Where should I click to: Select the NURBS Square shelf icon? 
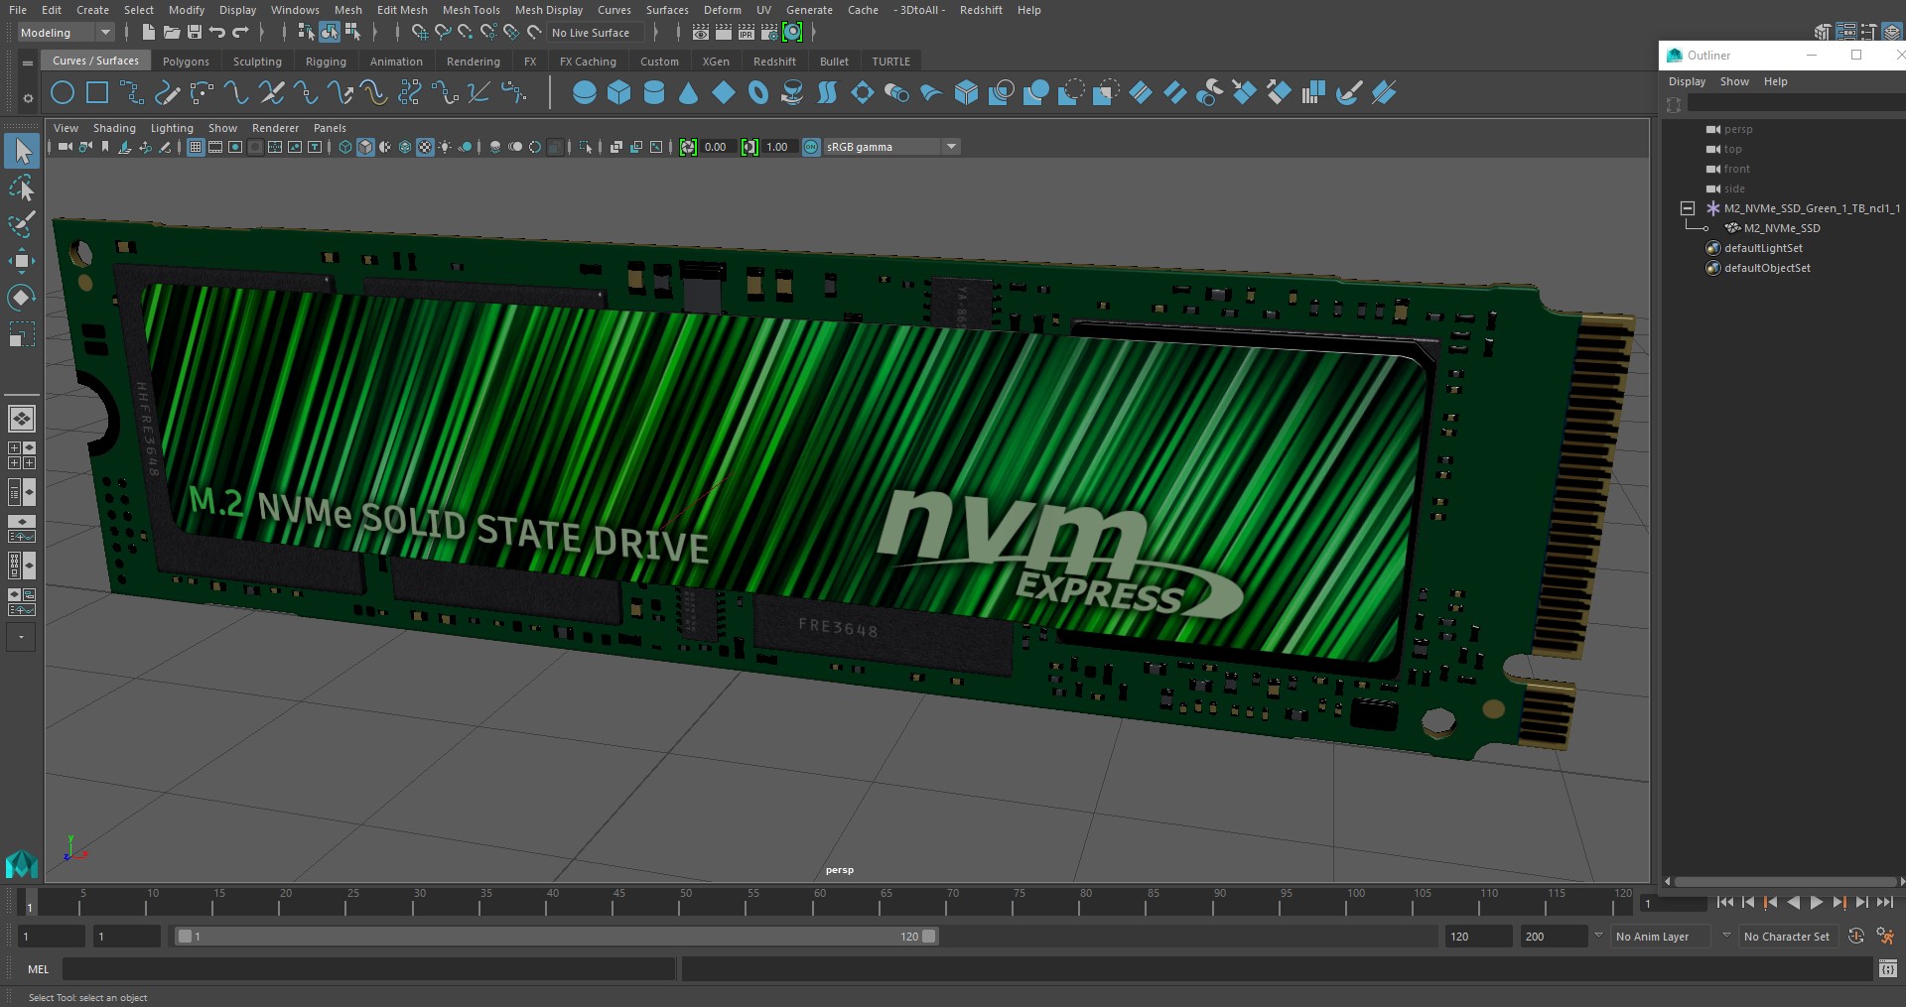click(x=97, y=93)
